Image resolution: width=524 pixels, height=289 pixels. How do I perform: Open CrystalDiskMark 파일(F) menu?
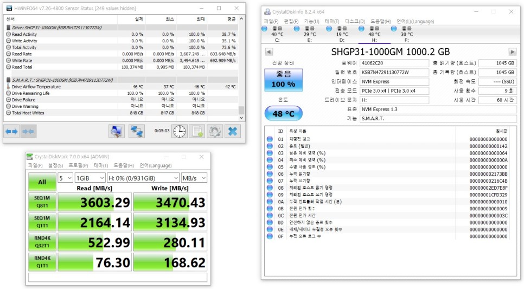coord(35,165)
